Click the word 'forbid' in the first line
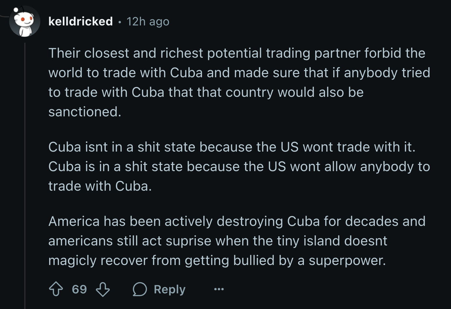This screenshot has width=451, height=309. pos(378,53)
